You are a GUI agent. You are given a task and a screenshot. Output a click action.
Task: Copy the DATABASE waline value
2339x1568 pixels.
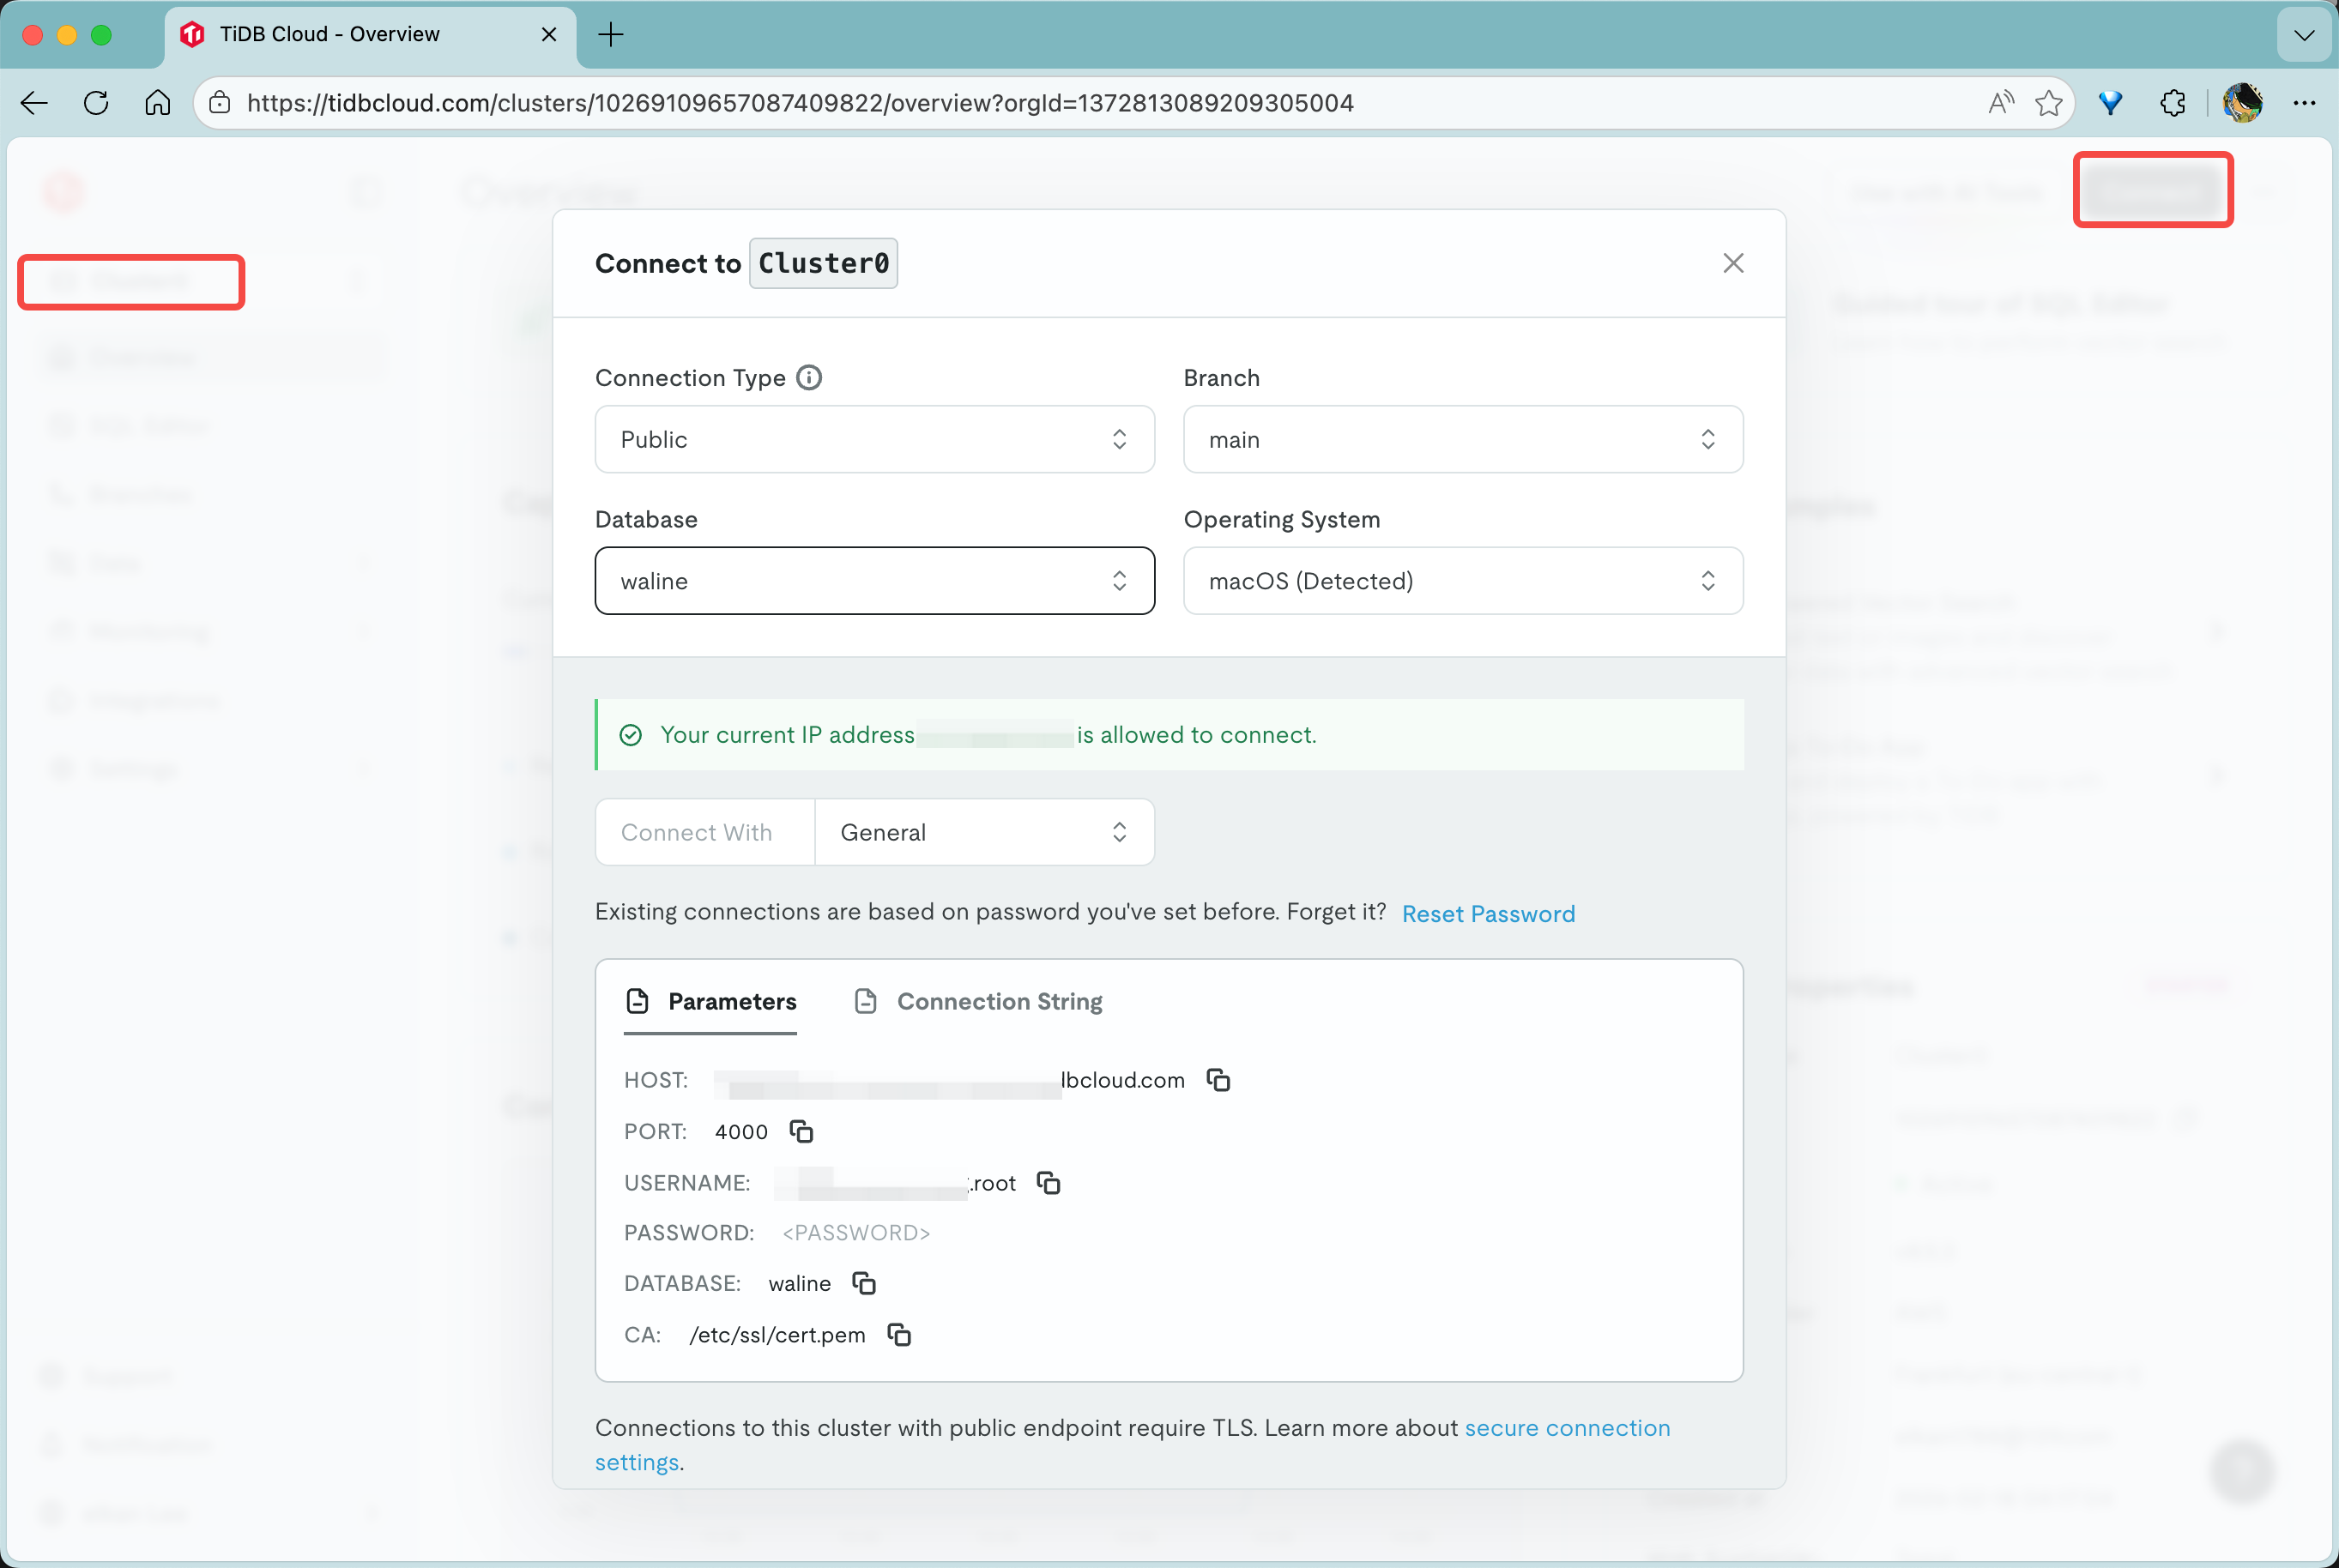tap(864, 1283)
